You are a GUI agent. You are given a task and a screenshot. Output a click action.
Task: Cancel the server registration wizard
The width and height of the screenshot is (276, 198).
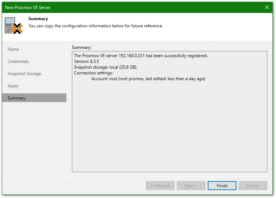[253, 186]
